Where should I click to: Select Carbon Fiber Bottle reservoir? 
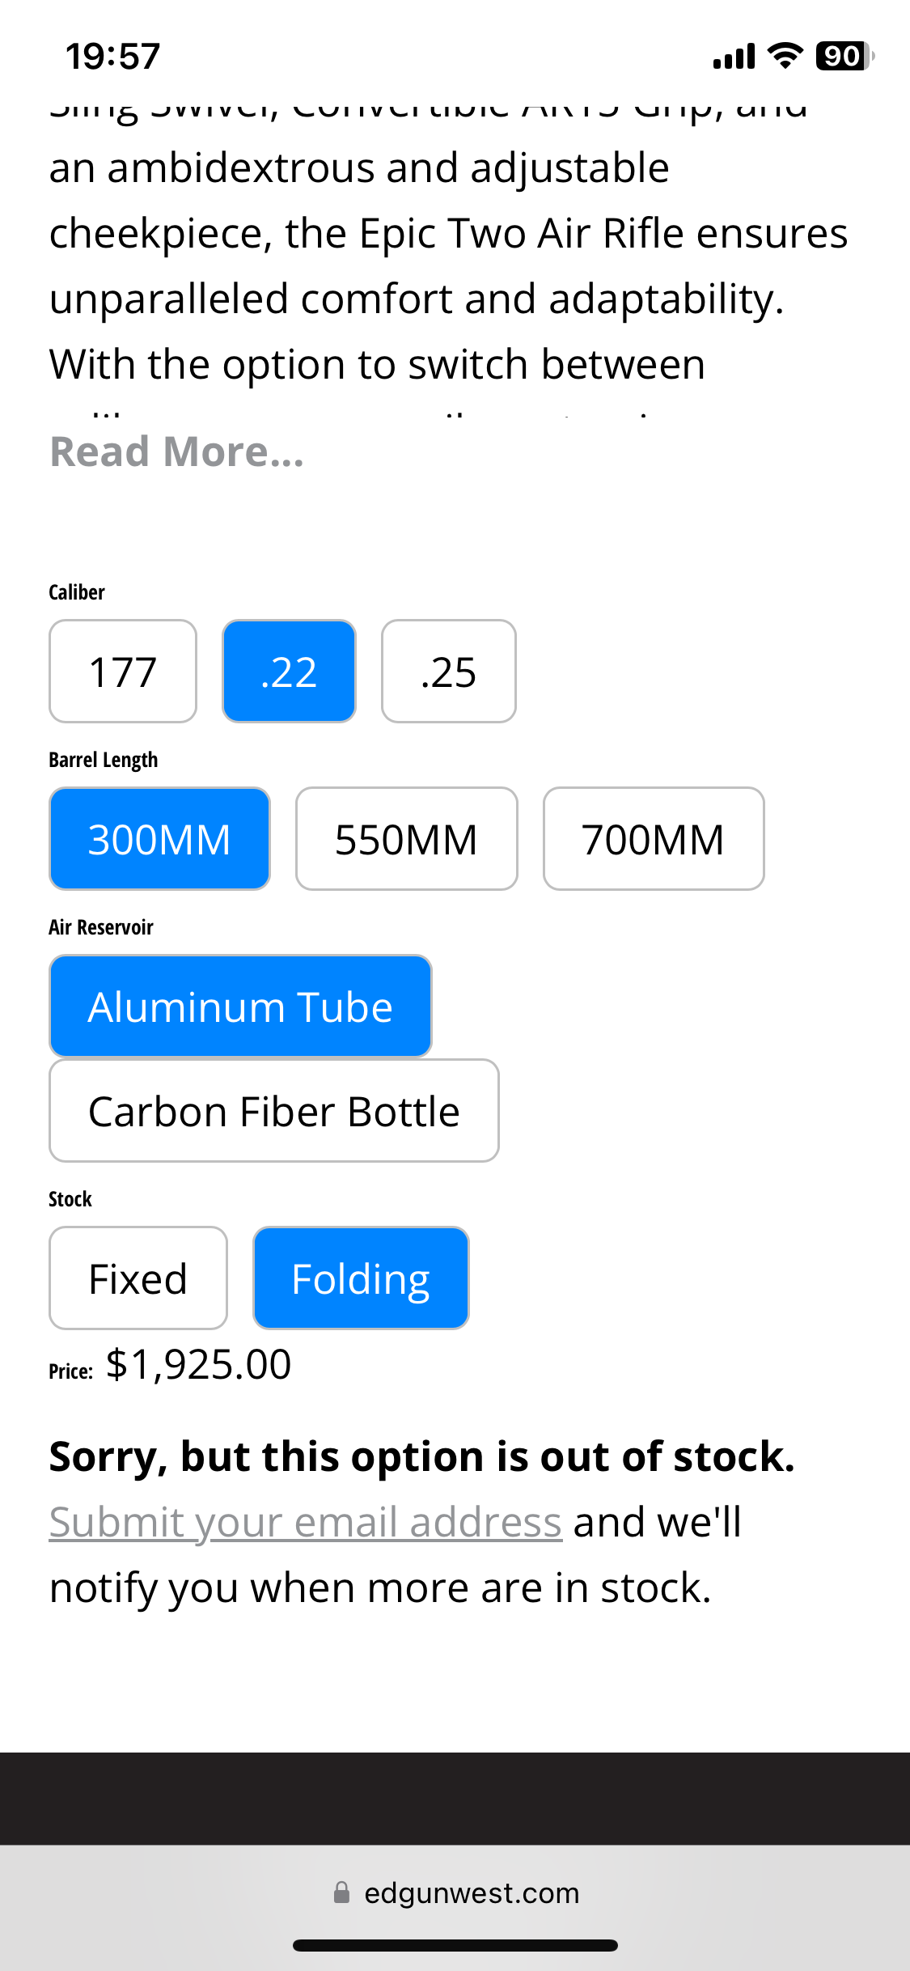tap(274, 1110)
